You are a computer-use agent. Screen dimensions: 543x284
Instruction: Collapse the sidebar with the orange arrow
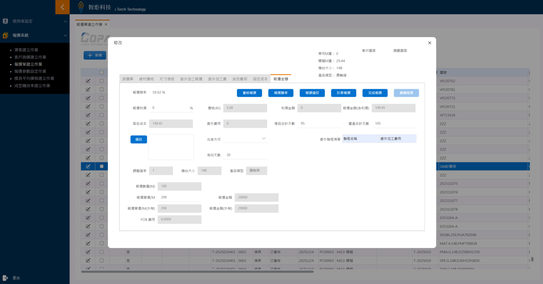tap(62, 7)
